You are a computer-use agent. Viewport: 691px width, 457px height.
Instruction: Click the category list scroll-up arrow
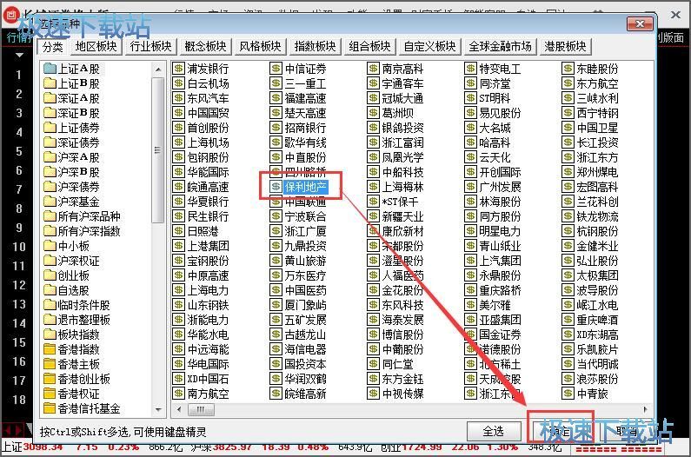point(158,70)
